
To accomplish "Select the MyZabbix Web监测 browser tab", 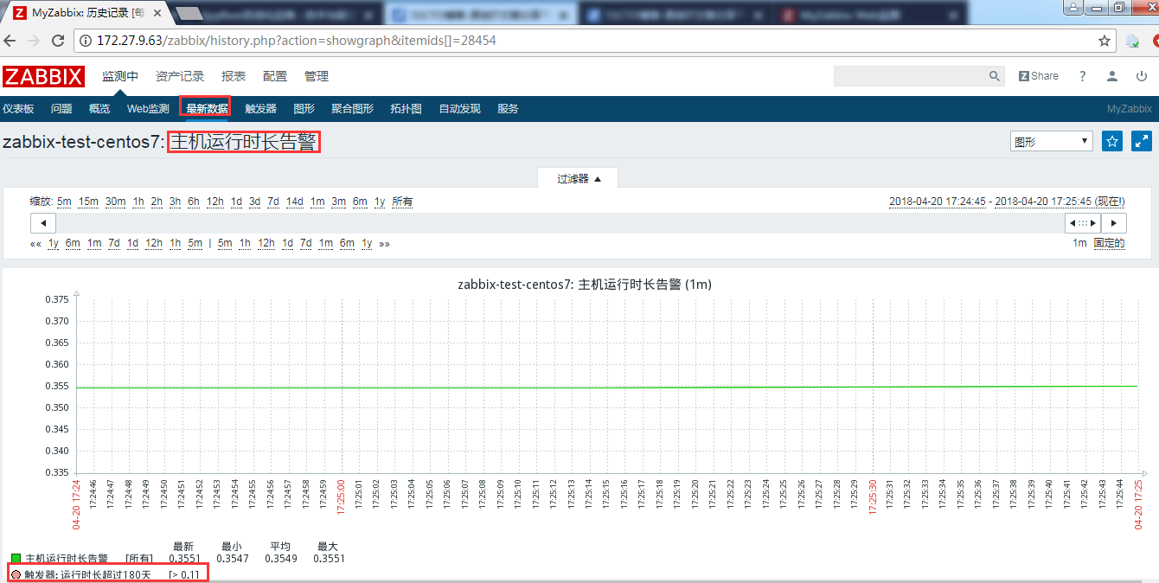I will 865,14.
